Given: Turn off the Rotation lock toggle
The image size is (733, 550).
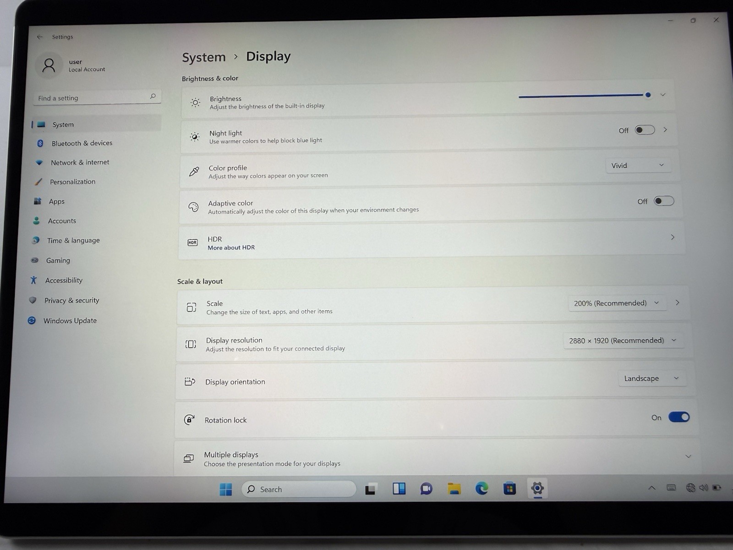Looking at the screenshot, I should 679,417.
